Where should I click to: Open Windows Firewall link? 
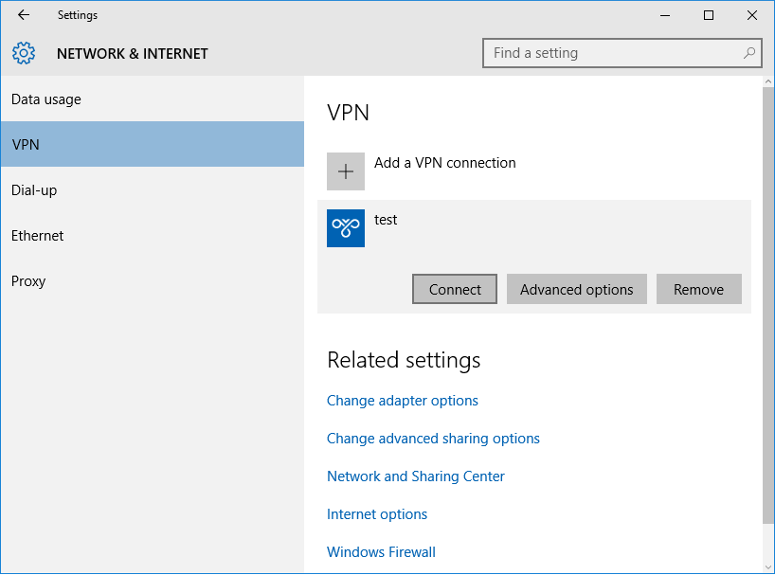tap(381, 552)
